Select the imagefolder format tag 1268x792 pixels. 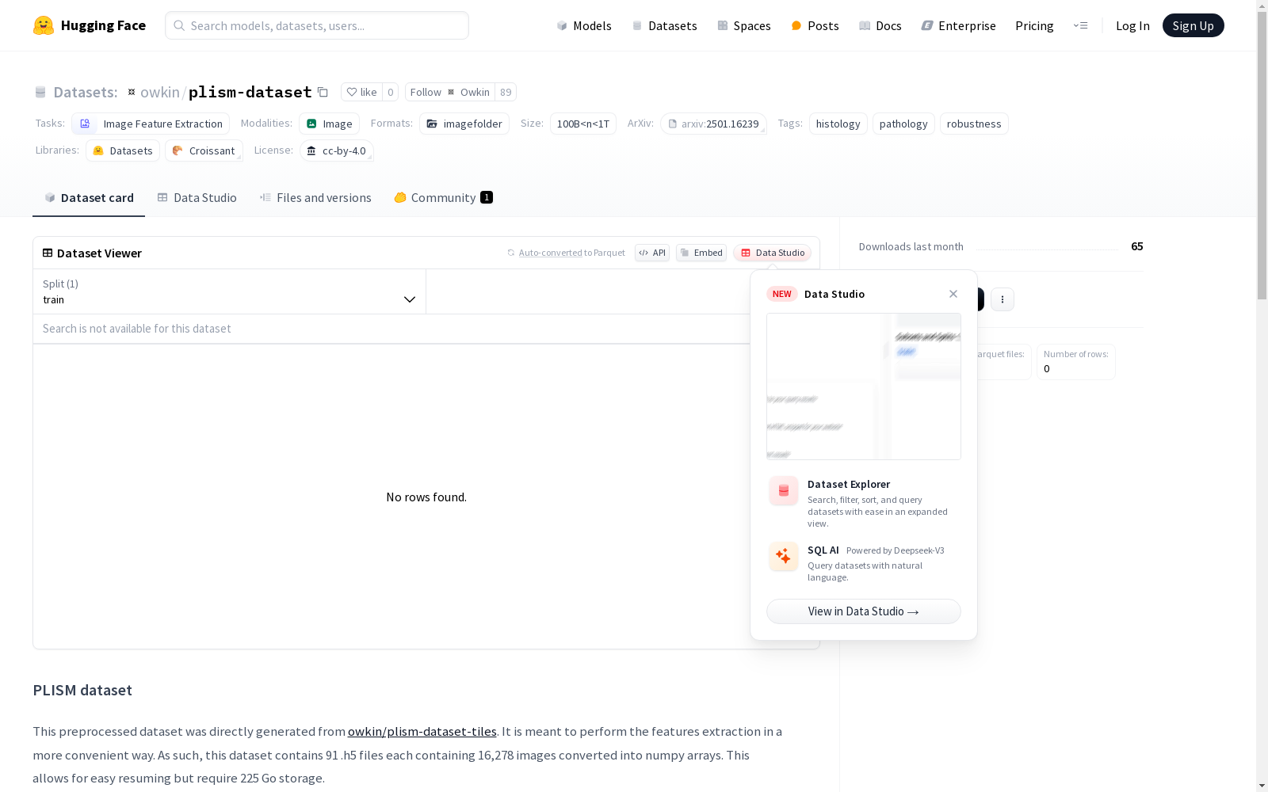click(x=464, y=124)
